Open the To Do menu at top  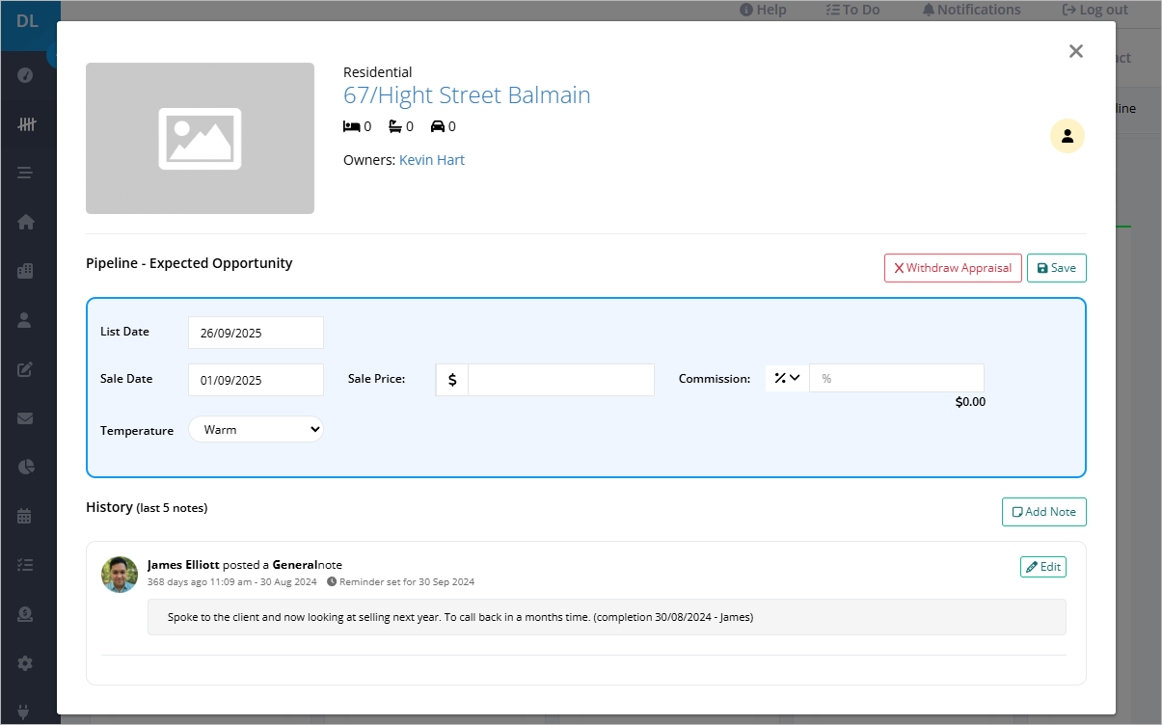[851, 10]
